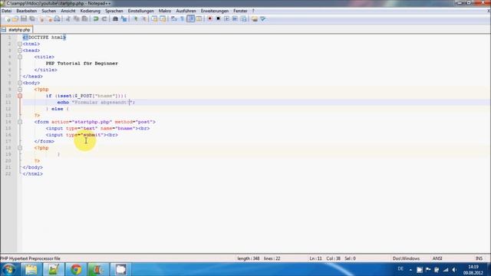The width and height of the screenshot is (491, 276).
Task: Open the Bearbeiten menu
Action: tap(27, 11)
